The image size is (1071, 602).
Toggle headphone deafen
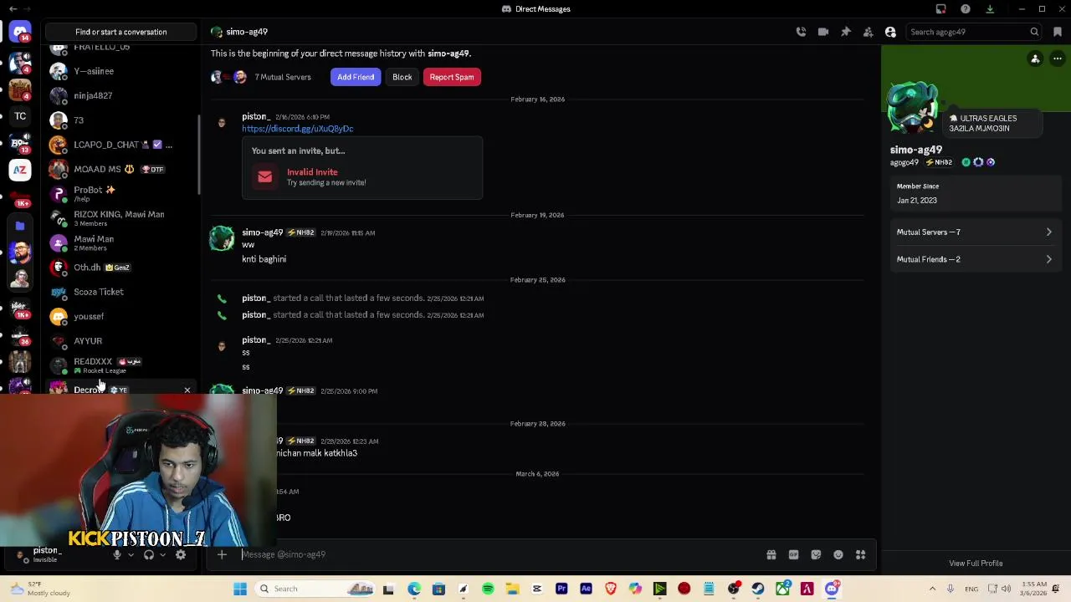[149, 555]
